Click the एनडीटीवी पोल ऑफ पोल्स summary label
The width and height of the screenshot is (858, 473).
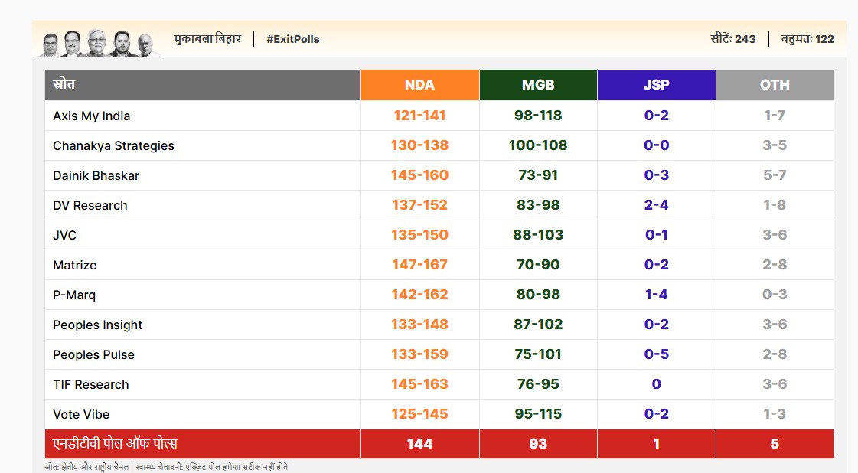tap(115, 444)
